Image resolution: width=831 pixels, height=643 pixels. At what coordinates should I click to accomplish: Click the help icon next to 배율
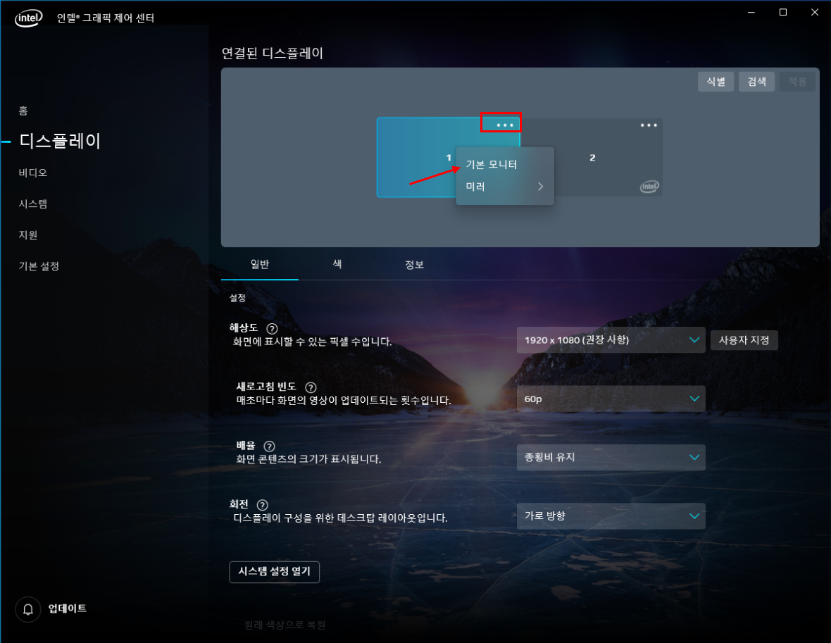pos(269,447)
